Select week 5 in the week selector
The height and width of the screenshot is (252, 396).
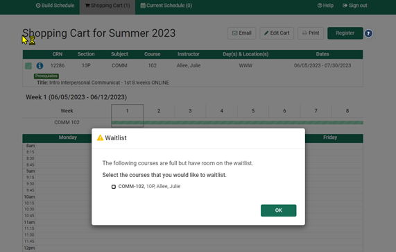click(253, 111)
